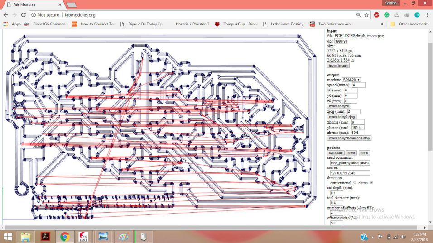This screenshot has width=433, height=243.
Task: Click the save button under process
Action: pos(351,153)
